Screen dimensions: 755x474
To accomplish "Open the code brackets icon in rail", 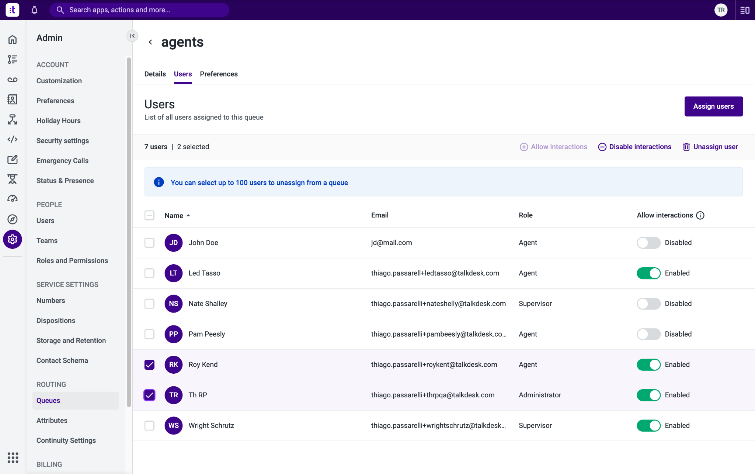I will pos(13,139).
